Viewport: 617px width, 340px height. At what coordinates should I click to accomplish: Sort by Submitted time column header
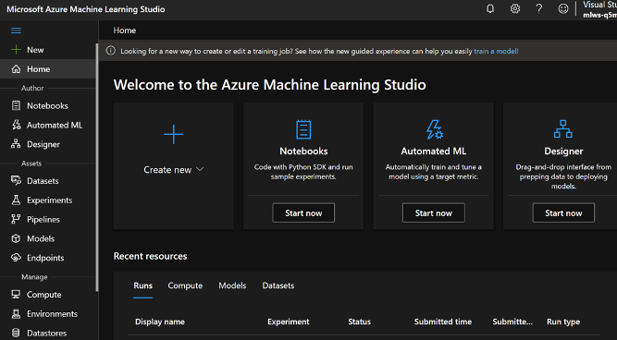click(x=443, y=322)
